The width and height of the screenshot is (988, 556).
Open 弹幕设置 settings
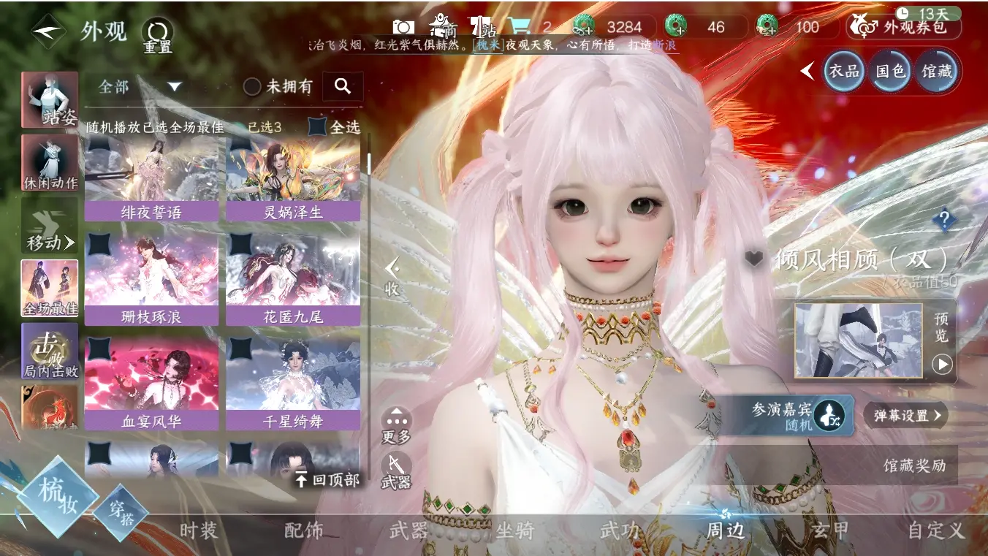click(x=906, y=416)
